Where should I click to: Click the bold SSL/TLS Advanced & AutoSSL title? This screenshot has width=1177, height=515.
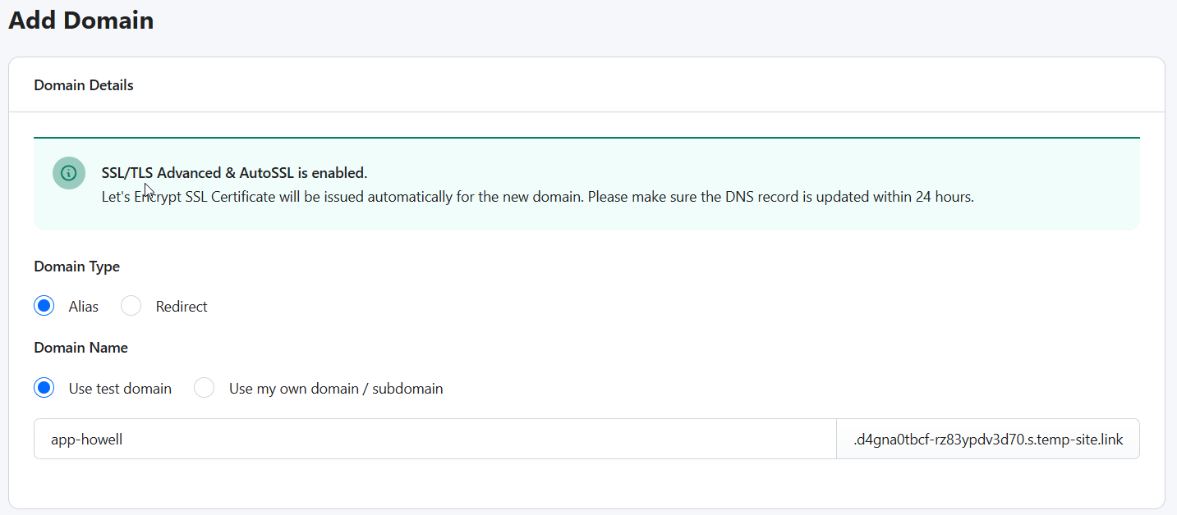(x=234, y=173)
